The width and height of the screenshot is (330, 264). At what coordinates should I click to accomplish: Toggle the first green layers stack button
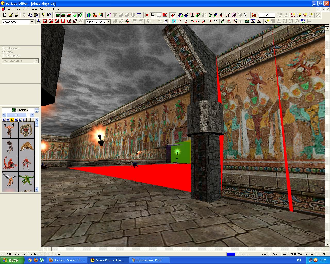(57, 15)
